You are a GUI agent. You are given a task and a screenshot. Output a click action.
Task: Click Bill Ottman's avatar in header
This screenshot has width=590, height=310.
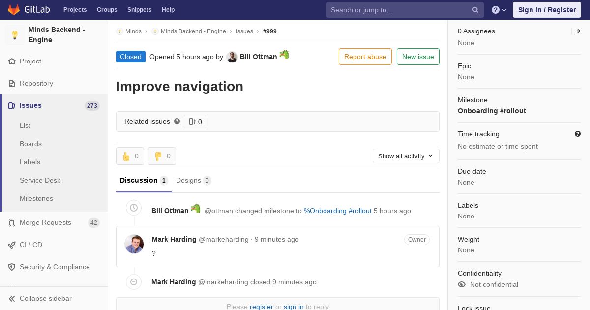[232, 57]
